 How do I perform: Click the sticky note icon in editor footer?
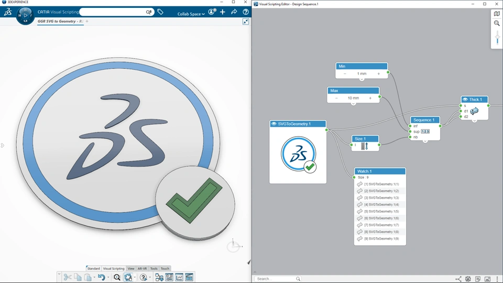[478, 279]
